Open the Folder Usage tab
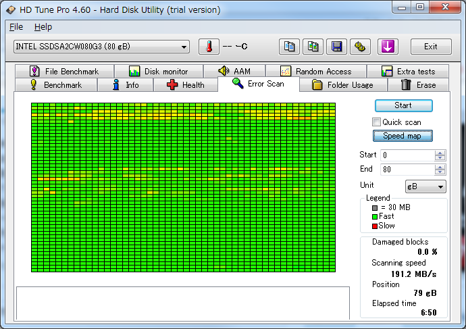The height and width of the screenshot is (329, 466). click(x=343, y=85)
